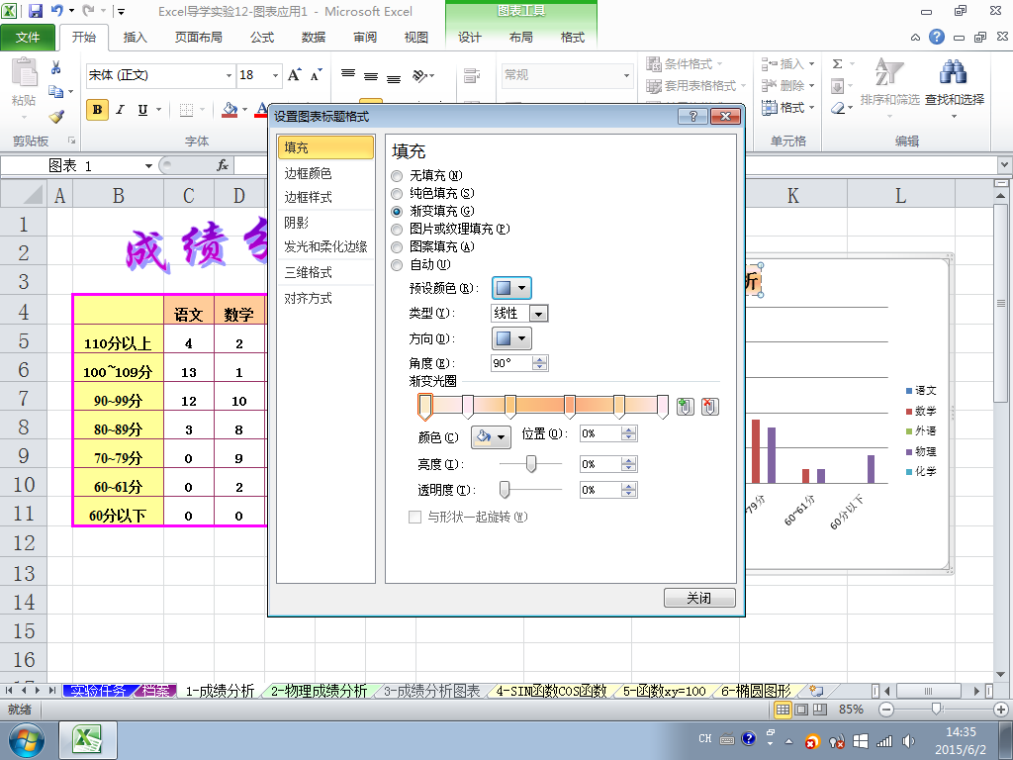Toggle Italic formatting button

120,110
